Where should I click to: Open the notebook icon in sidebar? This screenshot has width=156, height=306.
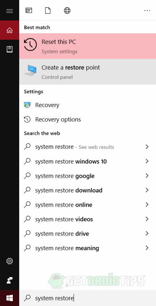(x=10, y=49)
